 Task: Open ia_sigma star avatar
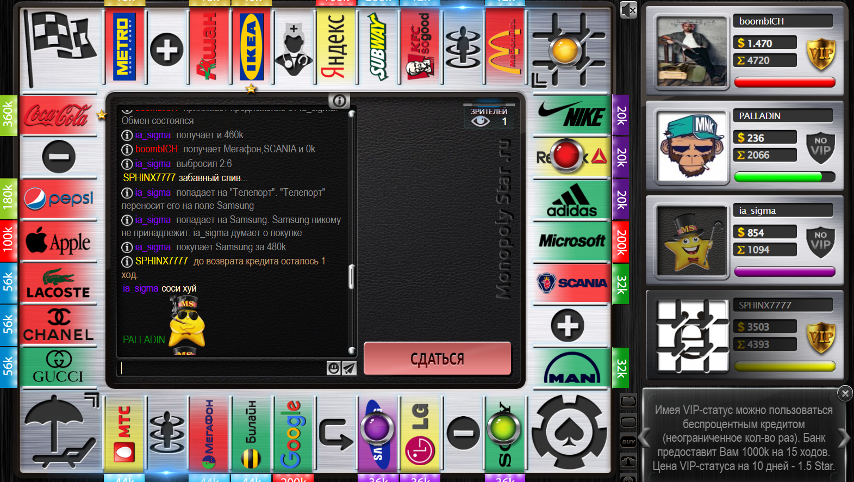(691, 241)
